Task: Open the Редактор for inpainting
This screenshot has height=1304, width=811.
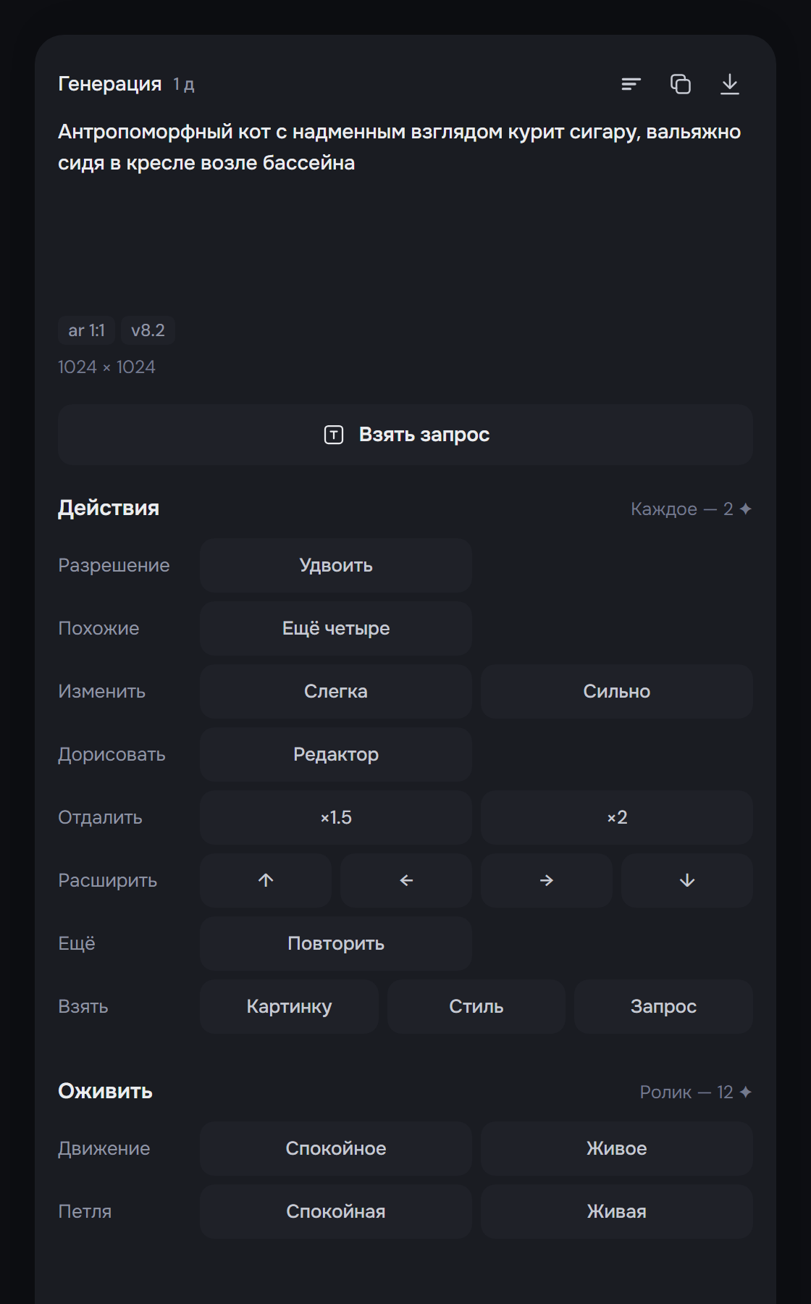Action: coord(336,754)
